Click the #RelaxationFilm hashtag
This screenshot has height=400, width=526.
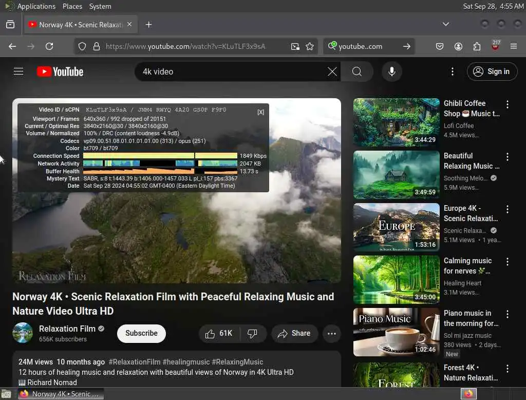tap(135, 362)
